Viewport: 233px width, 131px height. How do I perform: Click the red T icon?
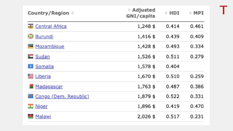(x=224, y=10)
